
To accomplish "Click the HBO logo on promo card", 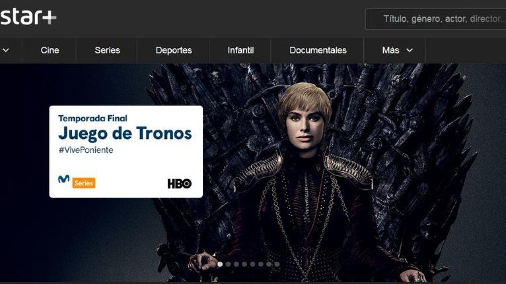I will coord(180,183).
